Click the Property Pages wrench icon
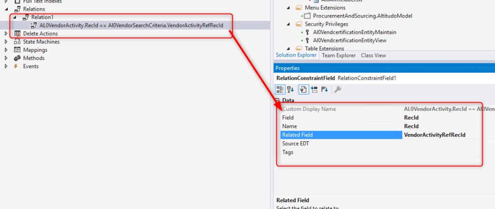This screenshot has height=209, width=495. tap(338, 89)
